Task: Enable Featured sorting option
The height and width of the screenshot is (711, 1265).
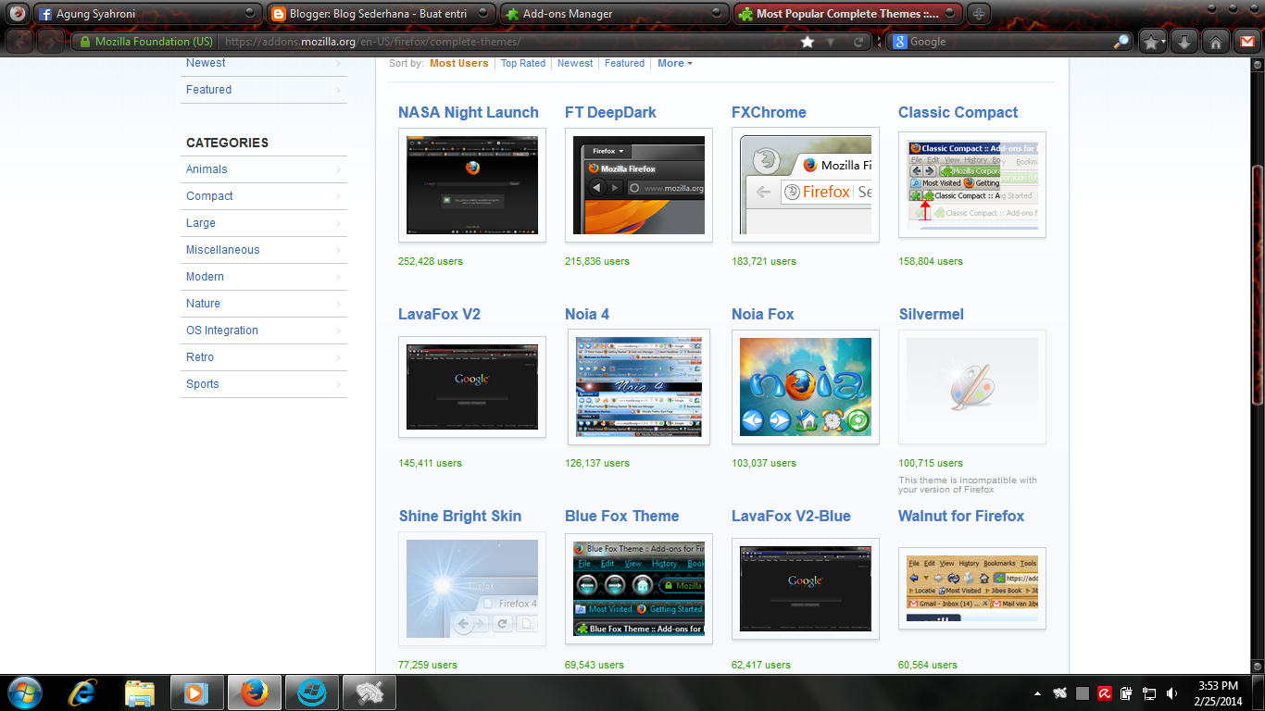Action: point(624,63)
